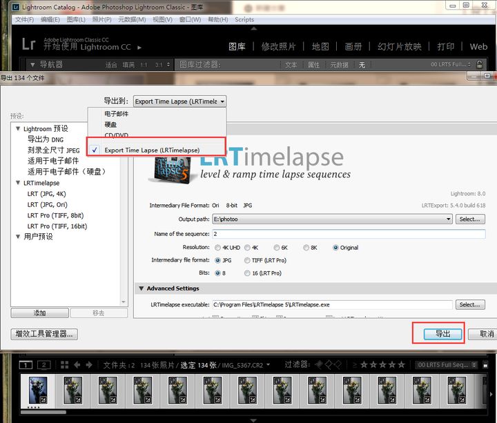Open the filmstrip source path dropdown arrow

[268, 365]
